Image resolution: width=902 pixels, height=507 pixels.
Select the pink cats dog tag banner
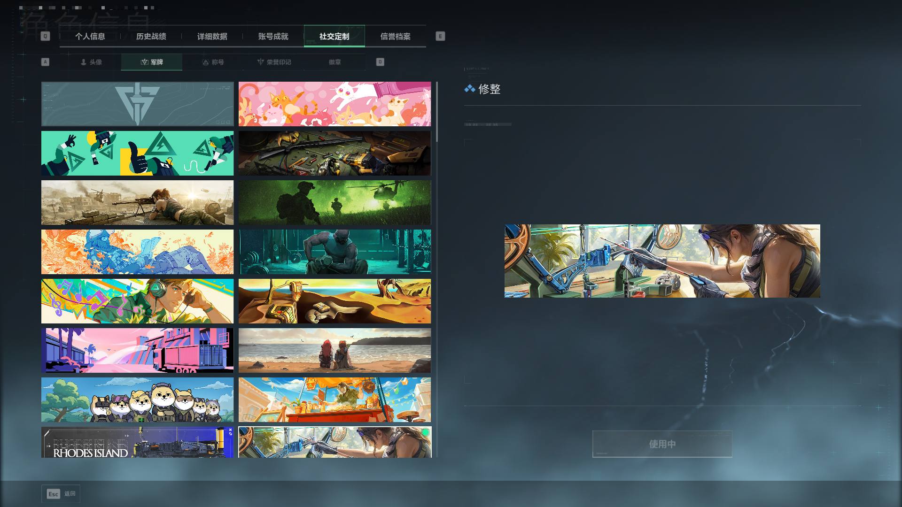pyautogui.click(x=334, y=104)
